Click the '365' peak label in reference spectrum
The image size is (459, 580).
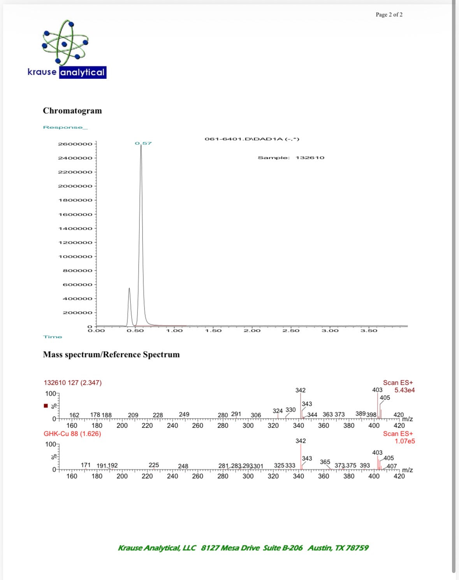point(325,462)
